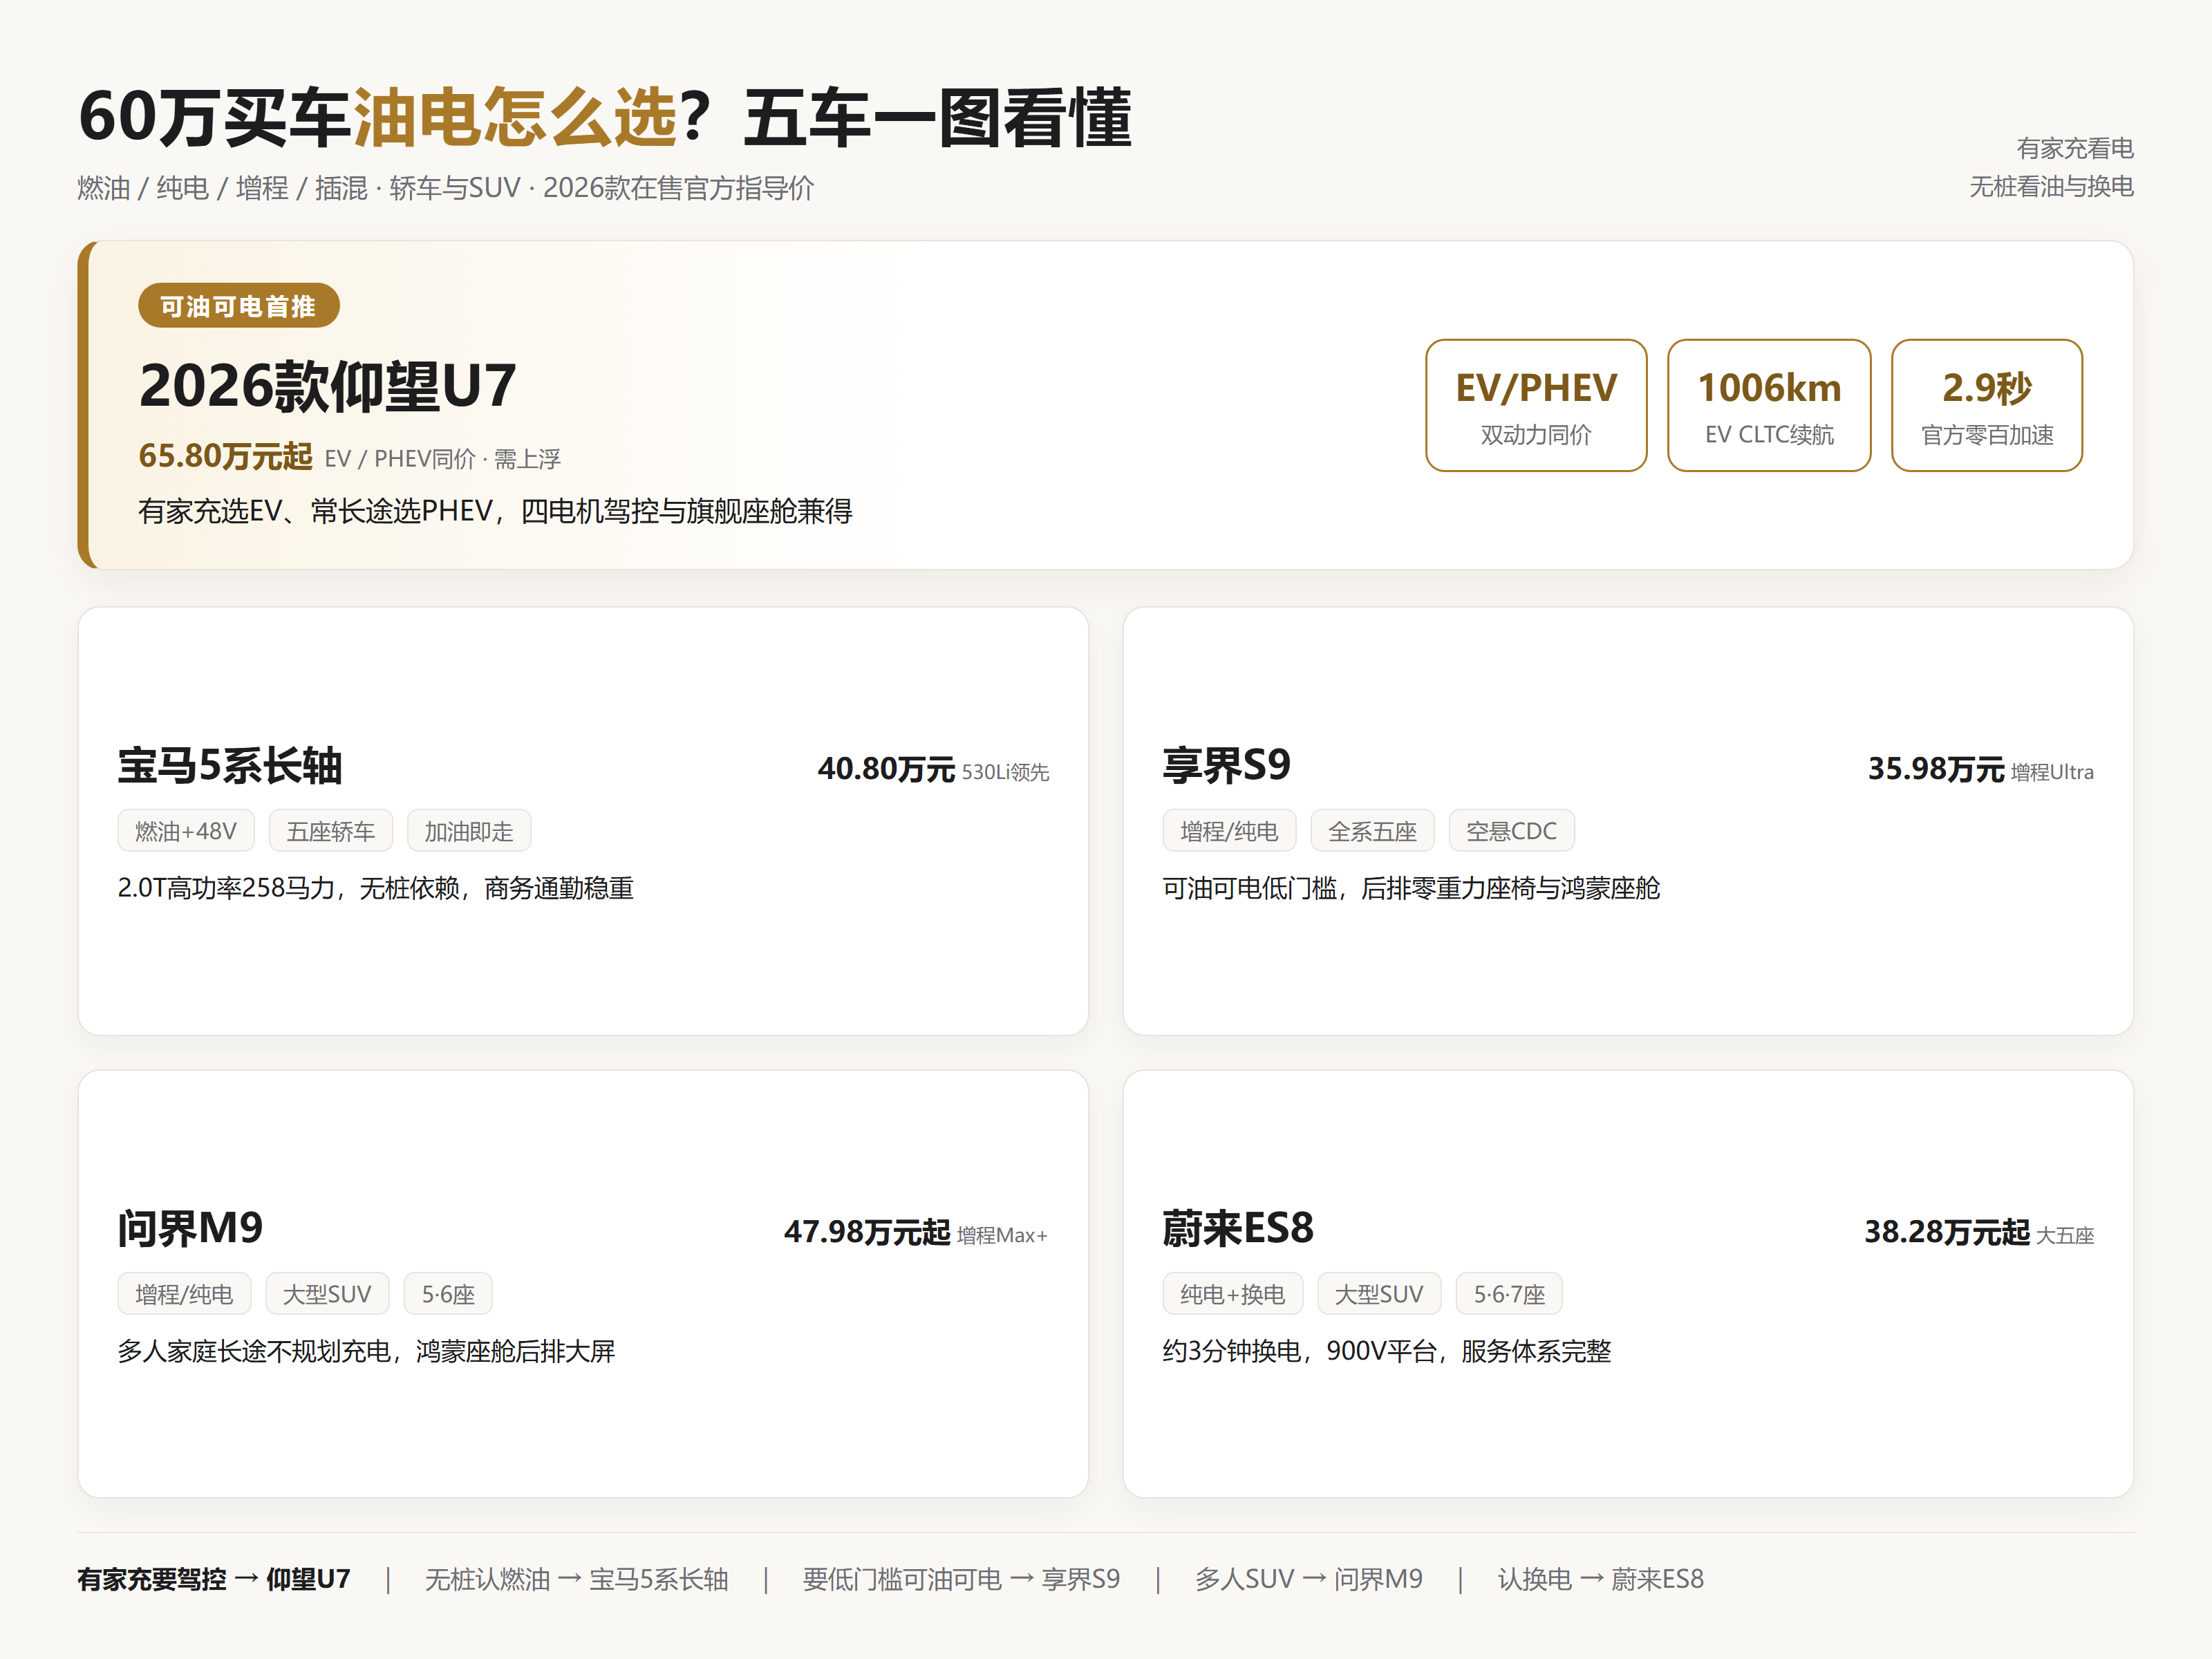This screenshot has height=1659, width=2212.
Task: Open the EV/PHEV 双动力同价 stat box
Action: 1535,405
